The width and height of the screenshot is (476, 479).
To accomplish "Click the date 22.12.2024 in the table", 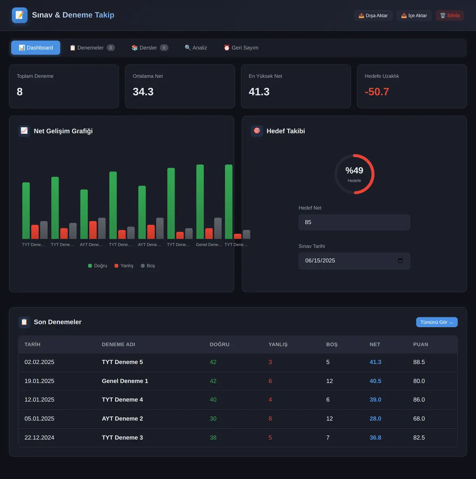I will point(39,438).
